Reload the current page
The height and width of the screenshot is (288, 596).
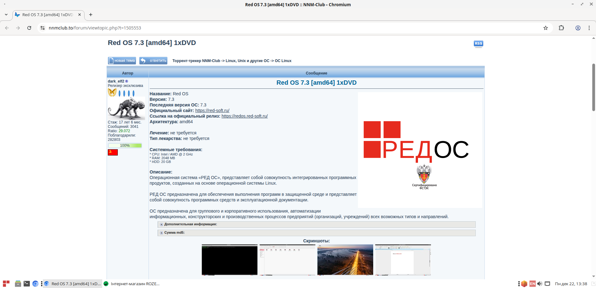tap(29, 28)
